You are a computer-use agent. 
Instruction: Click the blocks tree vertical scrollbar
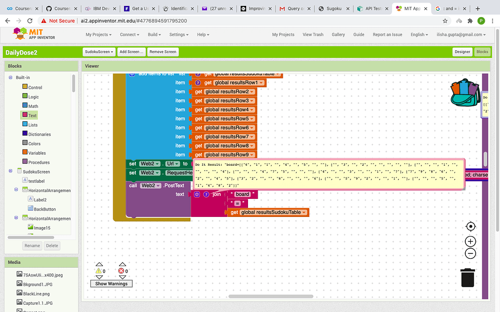tap(73, 83)
